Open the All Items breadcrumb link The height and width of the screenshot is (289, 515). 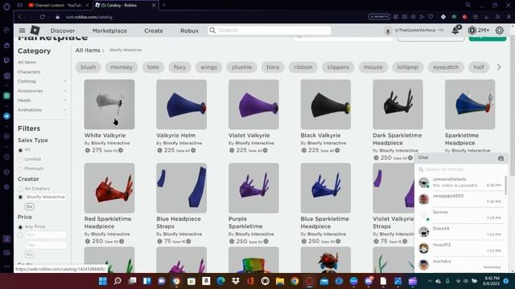point(88,50)
